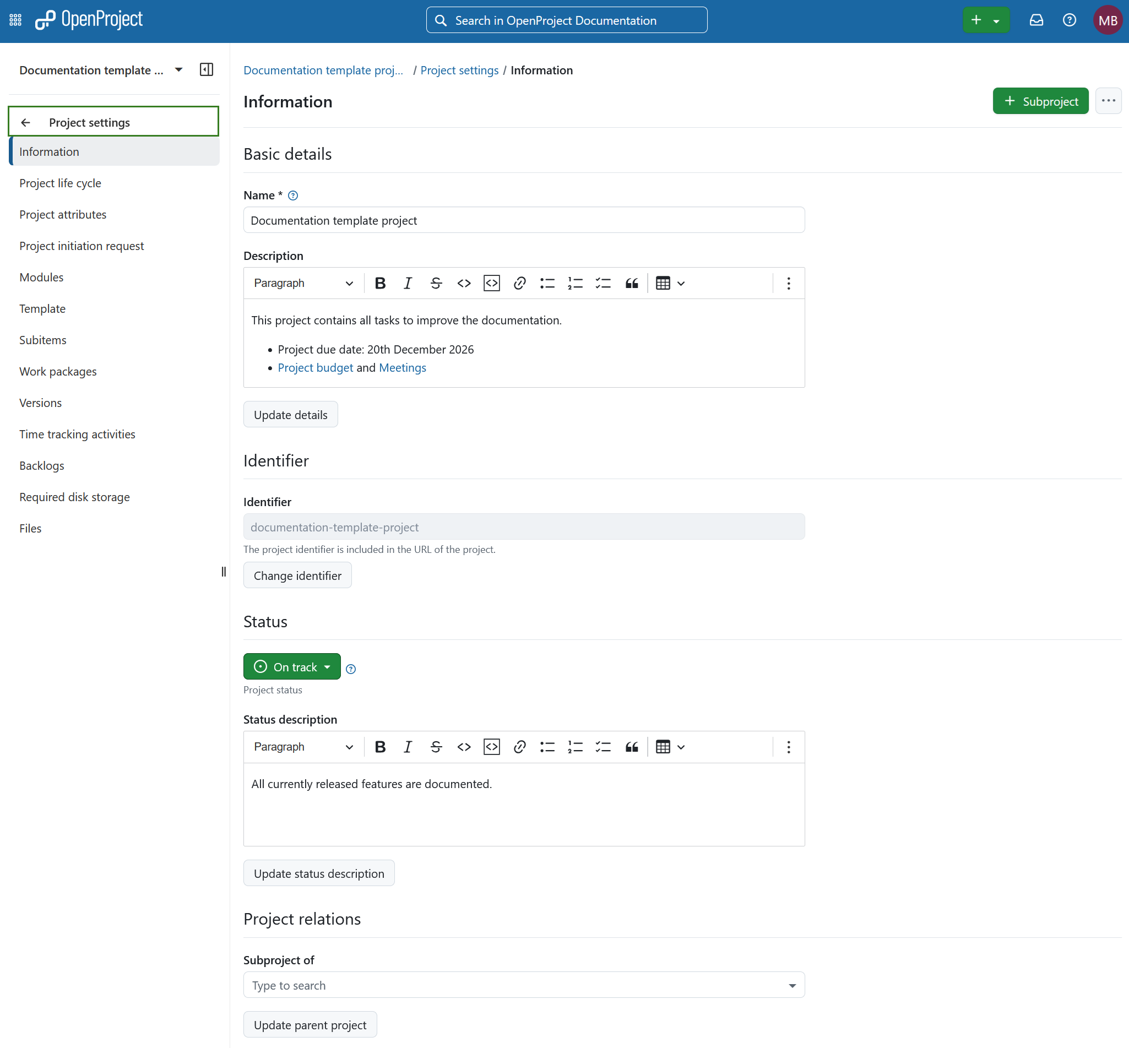Apply italic formatting in Status description editor

tap(407, 747)
